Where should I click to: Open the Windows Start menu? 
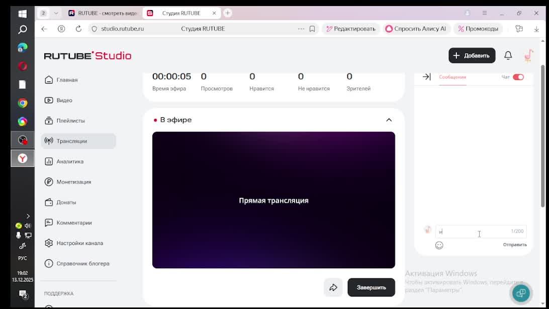(23, 13)
